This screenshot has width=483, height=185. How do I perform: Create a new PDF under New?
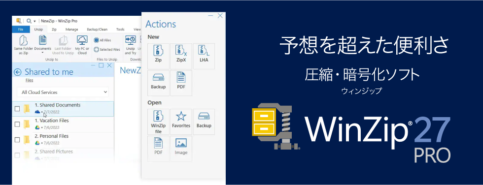coord(181,83)
